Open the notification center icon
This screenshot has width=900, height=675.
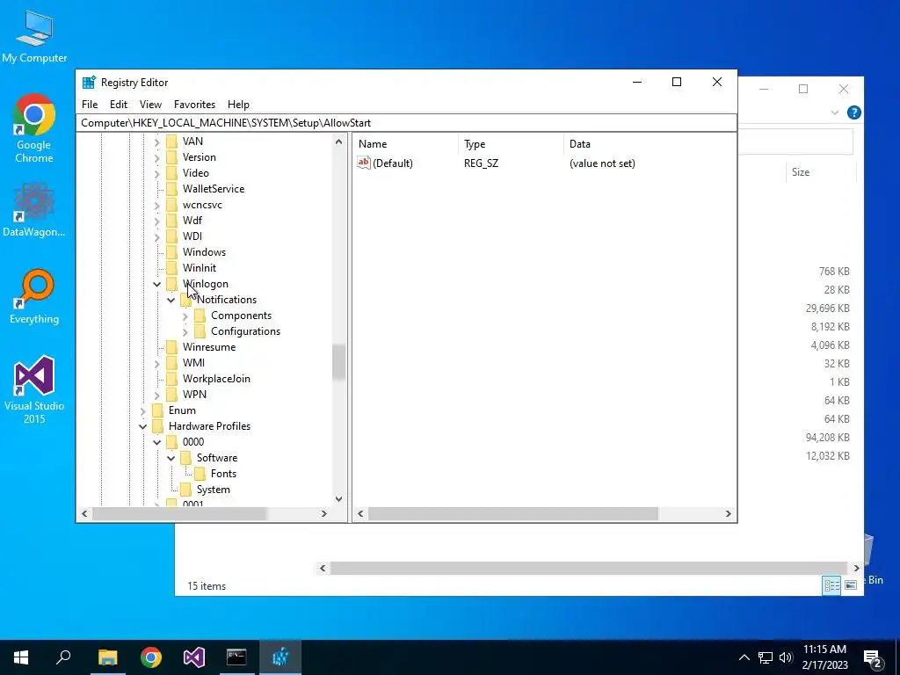(x=873, y=658)
